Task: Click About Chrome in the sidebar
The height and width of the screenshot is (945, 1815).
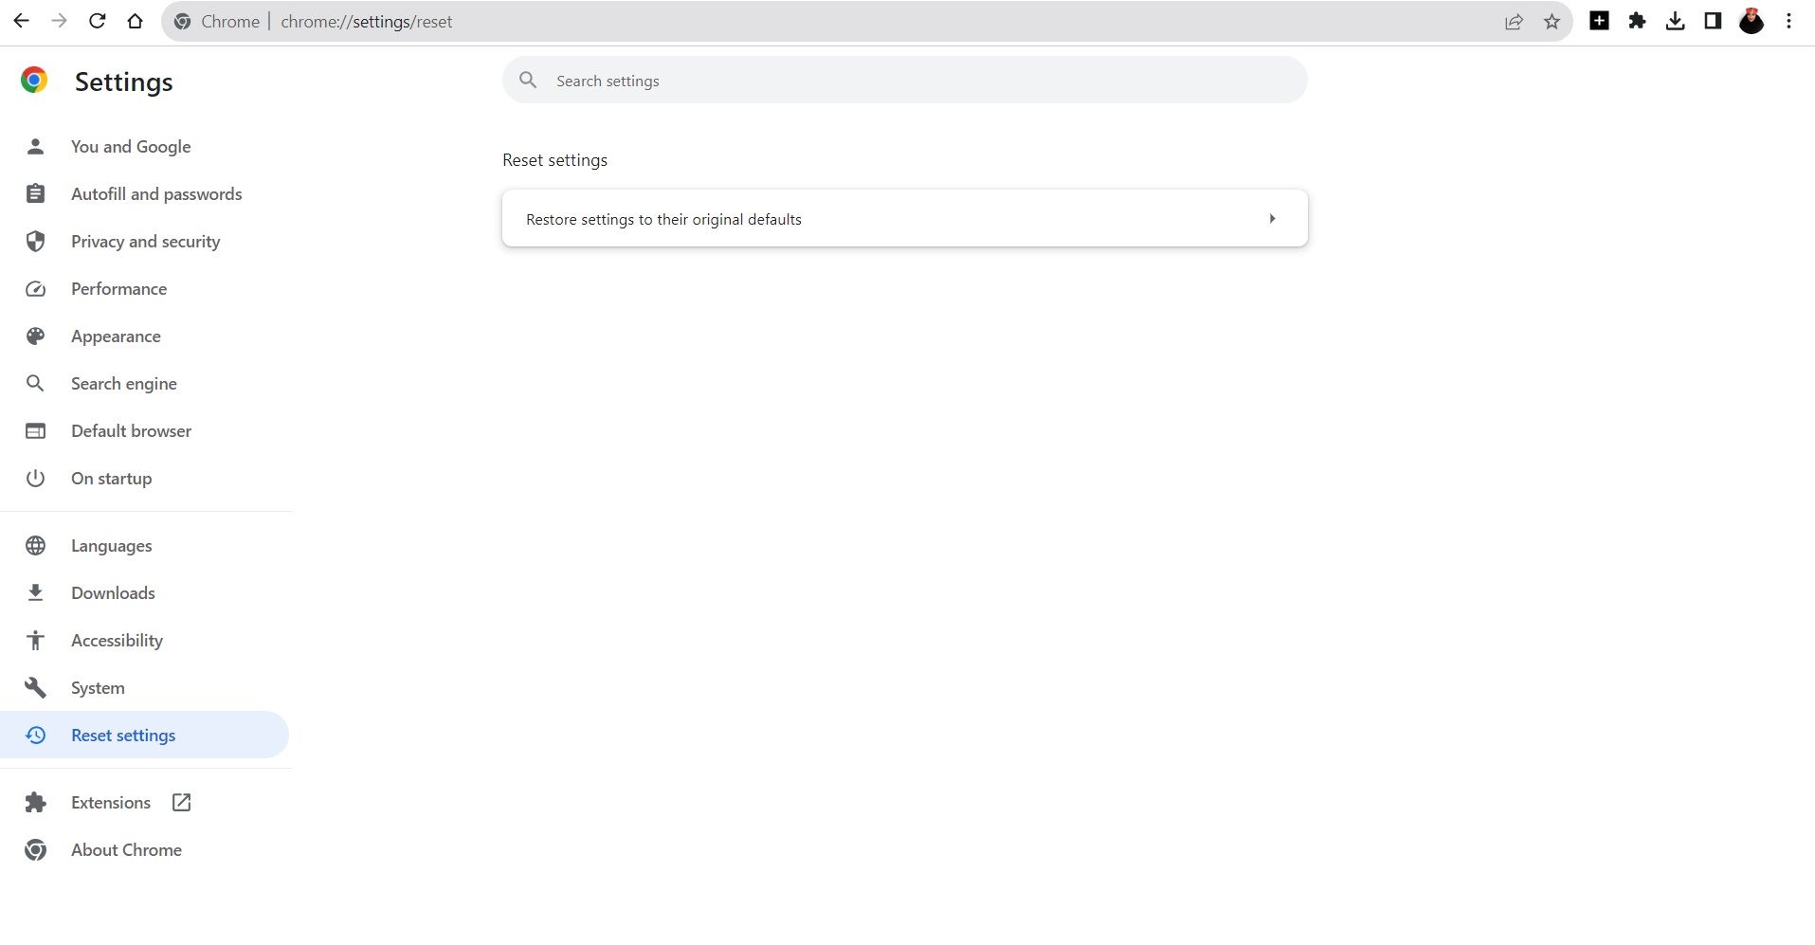Action: pos(126,850)
